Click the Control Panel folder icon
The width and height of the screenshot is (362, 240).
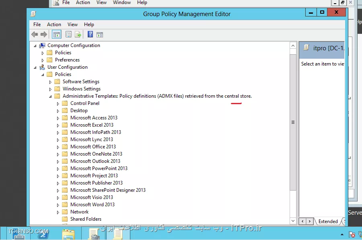(x=65, y=103)
